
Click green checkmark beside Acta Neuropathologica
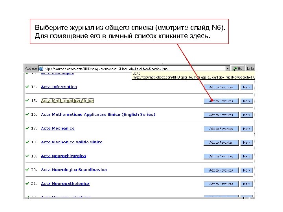pos(28,183)
